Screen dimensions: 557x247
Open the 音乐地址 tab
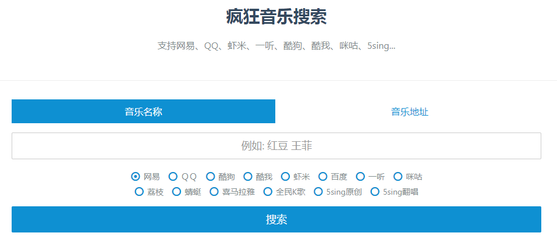coord(410,112)
